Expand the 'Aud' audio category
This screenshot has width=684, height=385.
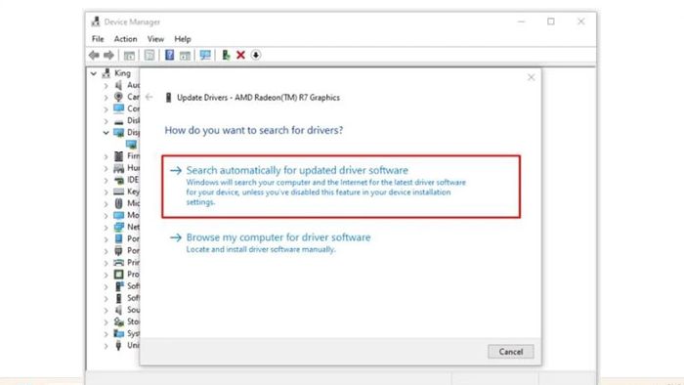pos(106,85)
